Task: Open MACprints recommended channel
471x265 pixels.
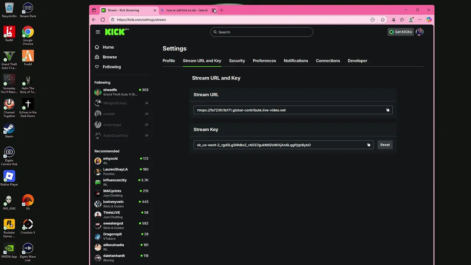Action: [x=121, y=193]
